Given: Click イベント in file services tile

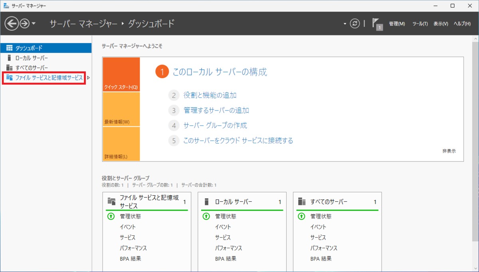Looking at the screenshot, I should pyautogui.click(x=128, y=227).
